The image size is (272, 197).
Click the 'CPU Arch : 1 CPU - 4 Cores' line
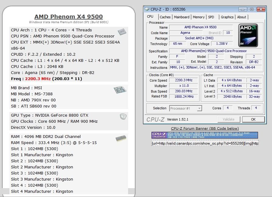(x=51, y=30)
